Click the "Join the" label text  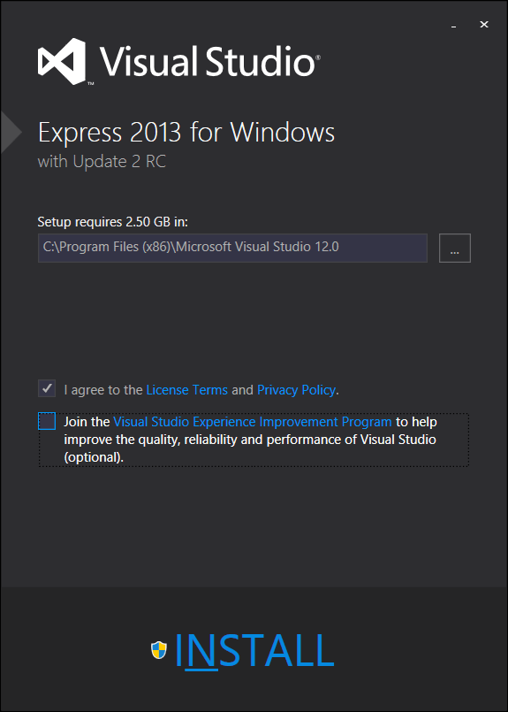pos(87,422)
